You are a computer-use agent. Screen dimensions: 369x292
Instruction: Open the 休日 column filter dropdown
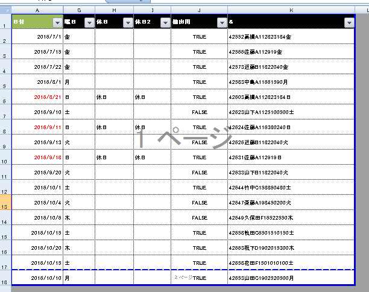point(128,23)
